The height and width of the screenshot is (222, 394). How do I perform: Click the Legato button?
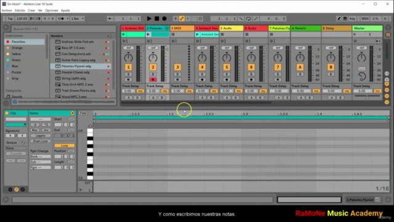pyautogui.click(x=41, y=136)
